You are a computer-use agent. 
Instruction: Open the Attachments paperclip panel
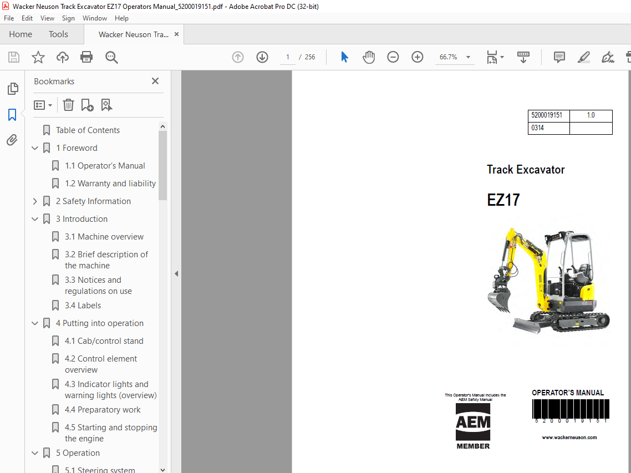(x=12, y=140)
